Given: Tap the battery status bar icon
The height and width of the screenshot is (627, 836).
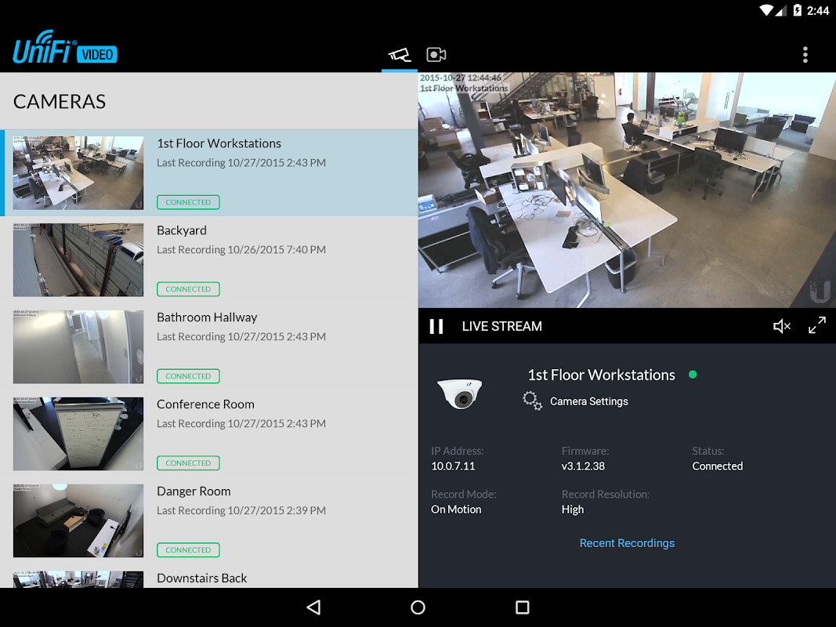Looking at the screenshot, I should pos(797,10).
